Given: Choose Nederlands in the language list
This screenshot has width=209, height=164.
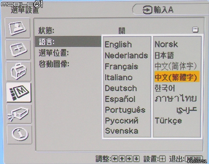Looking at the screenshot, I should click(126, 55).
